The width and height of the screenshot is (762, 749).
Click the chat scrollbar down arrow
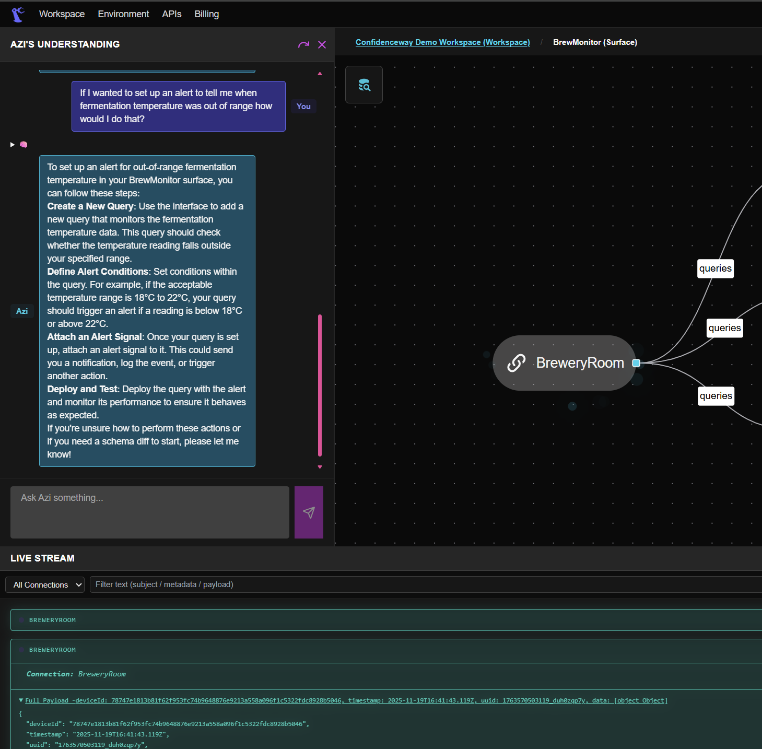[x=320, y=467]
